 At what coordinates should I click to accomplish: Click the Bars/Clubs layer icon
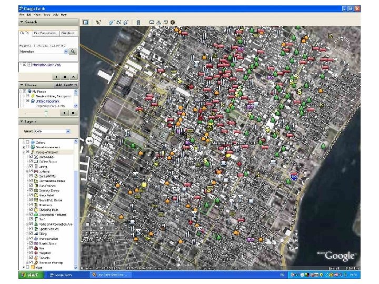click(36, 157)
